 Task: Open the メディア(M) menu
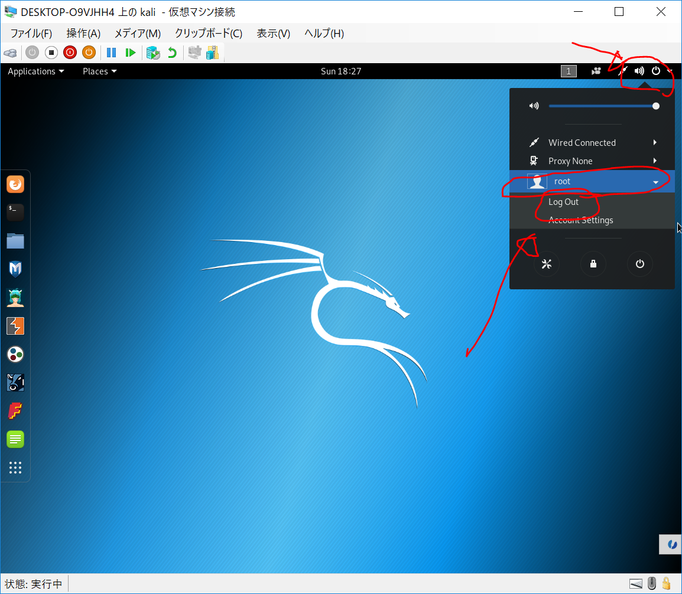(x=137, y=34)
